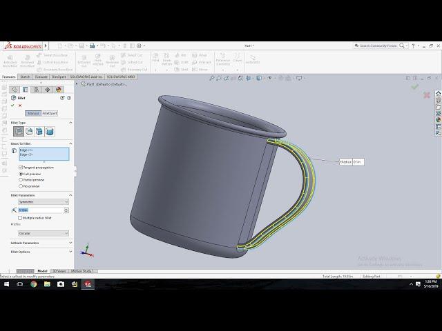
Task: Click the Zoom to Fit view icon
Action: tap(213, 78)
